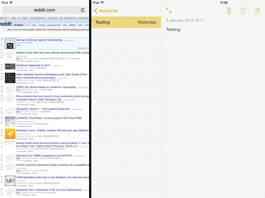Switch to the rising tab

pyautogui.click(x=42, y=25)
